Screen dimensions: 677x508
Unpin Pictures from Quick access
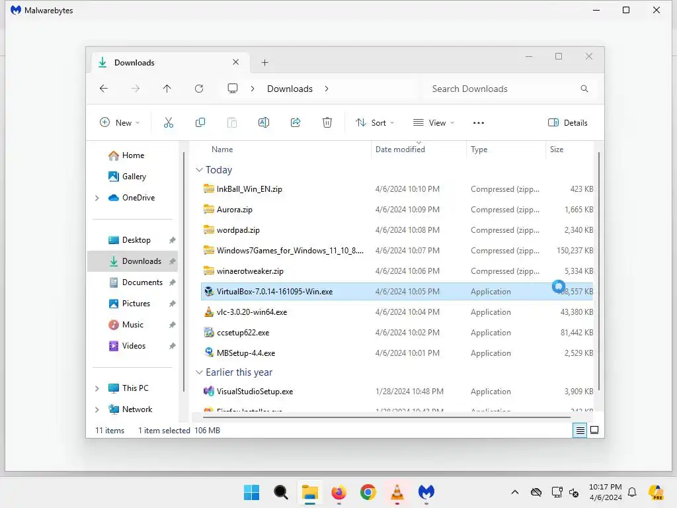pos(173,304)
